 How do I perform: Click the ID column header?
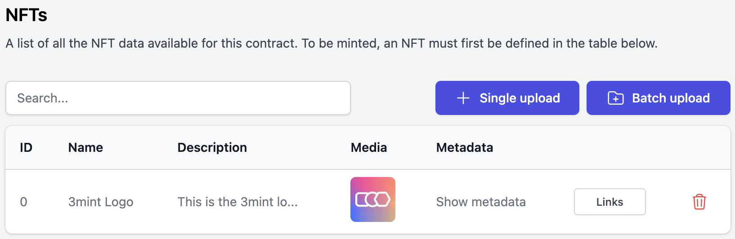pos(26,147)
